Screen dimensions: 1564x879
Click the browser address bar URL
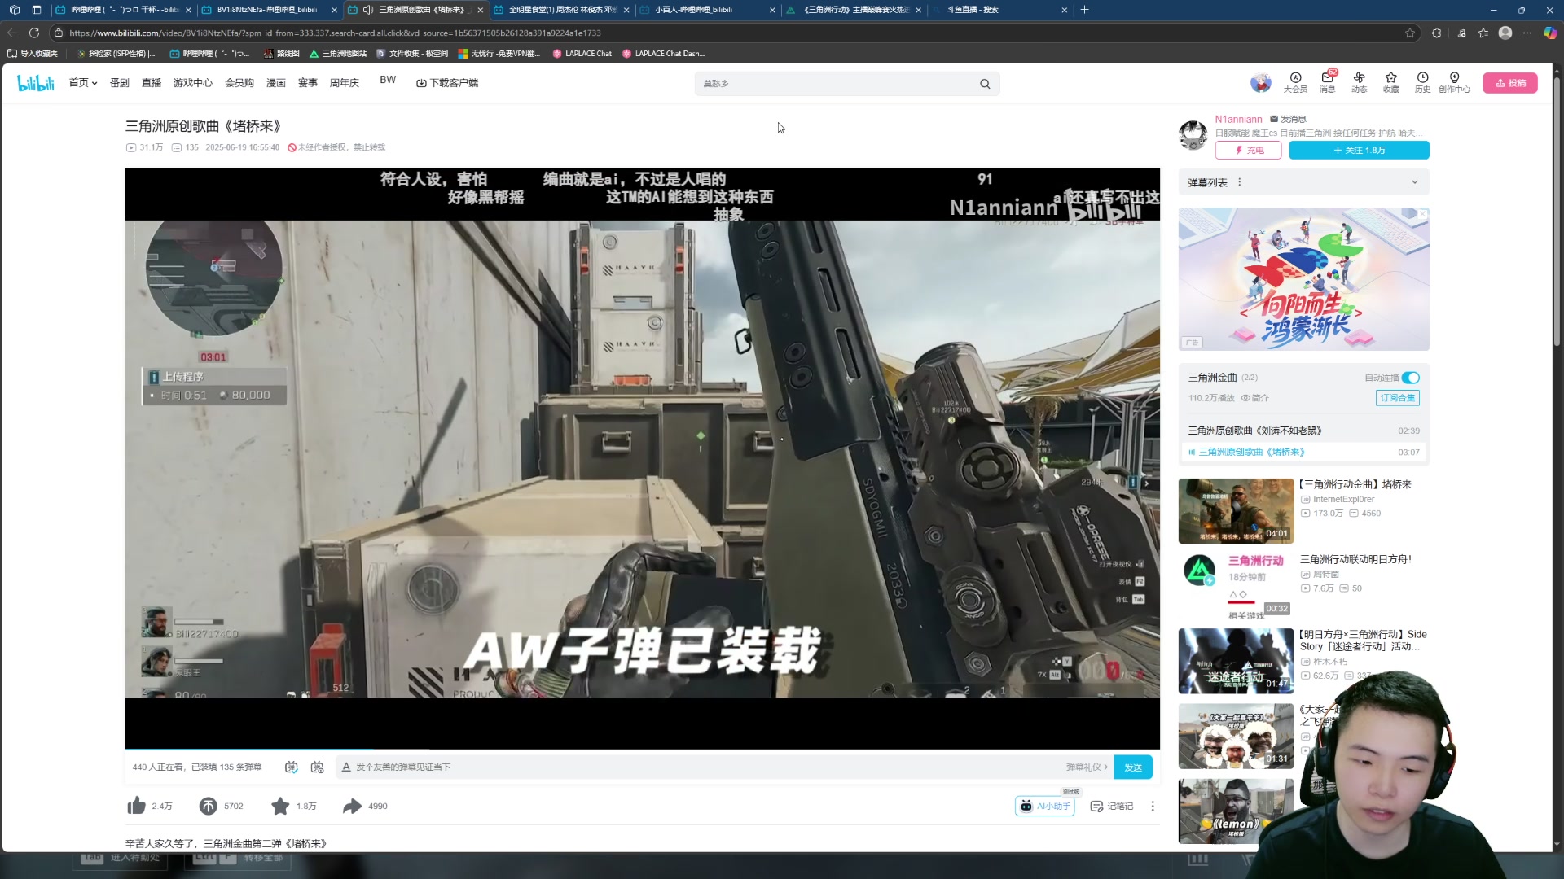coord(335,33)
